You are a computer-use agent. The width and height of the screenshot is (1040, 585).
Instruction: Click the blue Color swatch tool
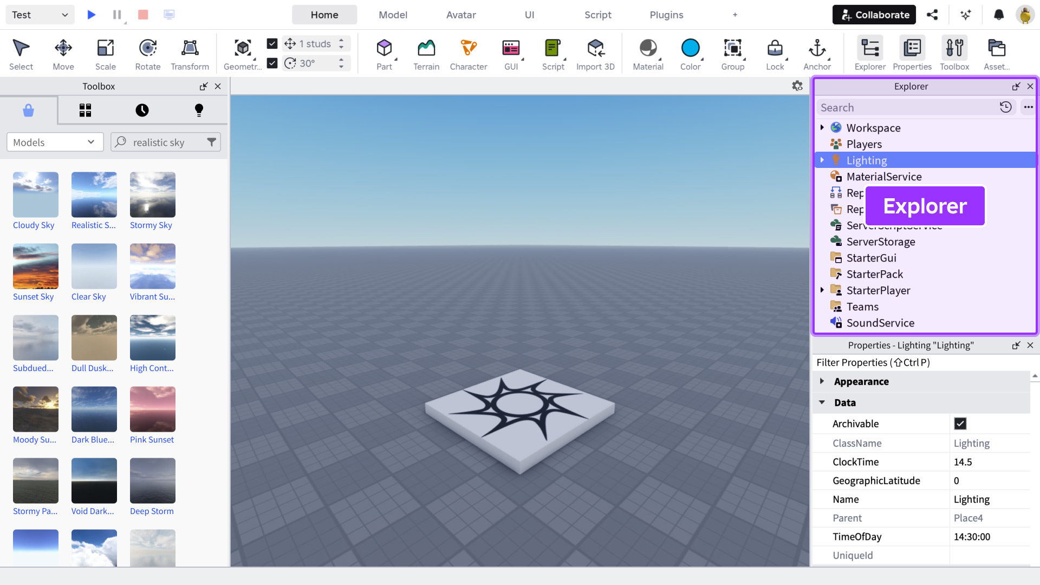point(690,49)
